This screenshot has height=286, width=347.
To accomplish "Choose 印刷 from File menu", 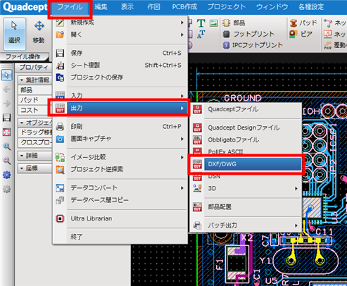I will 120,127.
